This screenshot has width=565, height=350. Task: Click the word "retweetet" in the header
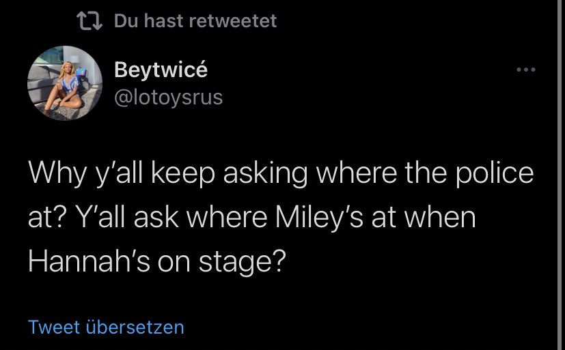click(x=233, y=21)
